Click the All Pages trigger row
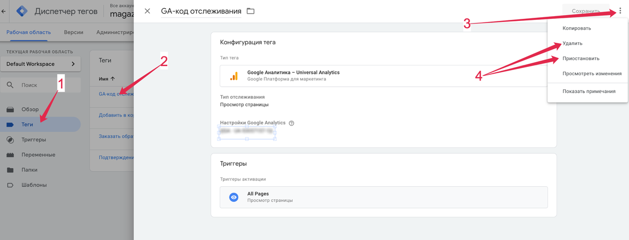629x240 pixels. click(383, 197)
